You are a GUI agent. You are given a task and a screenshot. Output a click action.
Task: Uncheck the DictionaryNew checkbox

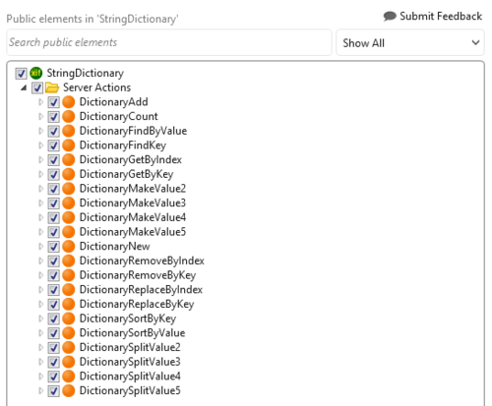coord(53,247)
